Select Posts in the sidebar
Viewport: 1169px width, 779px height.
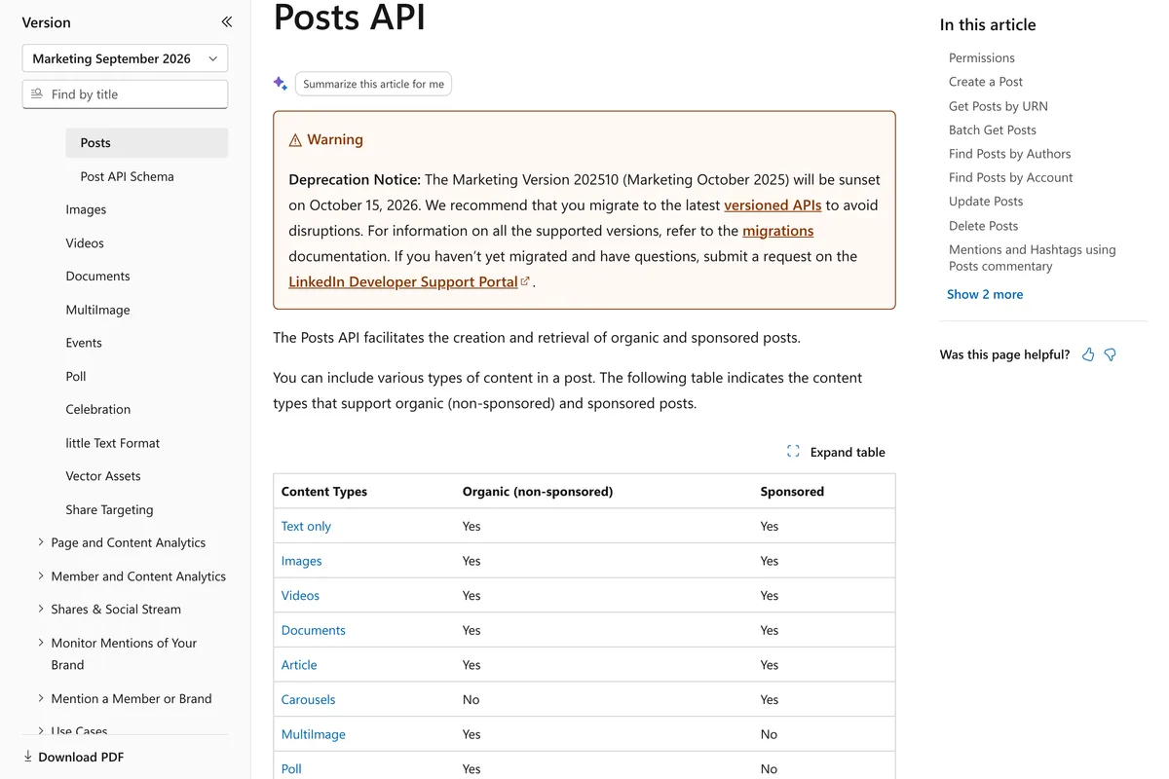[147, 142]
